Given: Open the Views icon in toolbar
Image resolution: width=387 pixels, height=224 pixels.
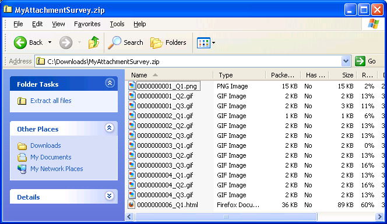Looking at the screenshot, I should pos(203,42).
